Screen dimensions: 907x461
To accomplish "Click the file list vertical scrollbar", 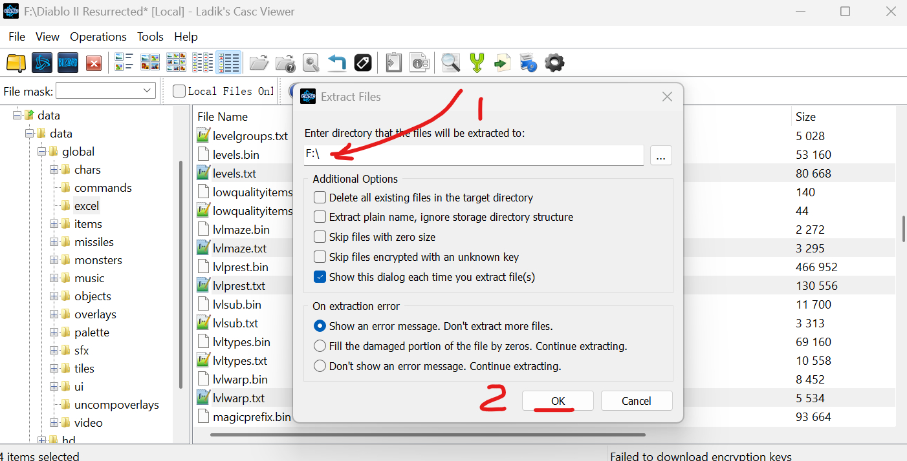I will (904, 229).
